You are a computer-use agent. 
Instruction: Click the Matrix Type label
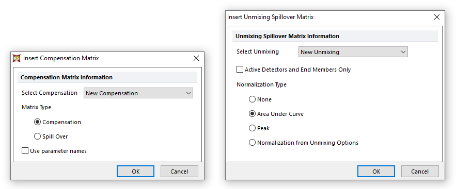pos(36,107)
